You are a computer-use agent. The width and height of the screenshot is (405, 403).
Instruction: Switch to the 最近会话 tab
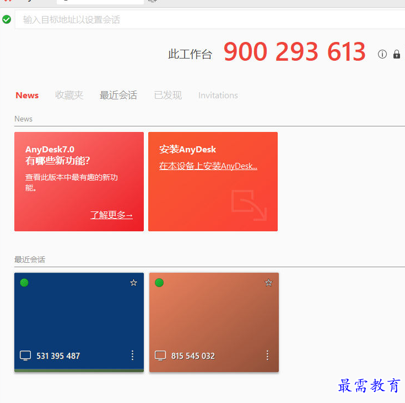tap(118, 96)
